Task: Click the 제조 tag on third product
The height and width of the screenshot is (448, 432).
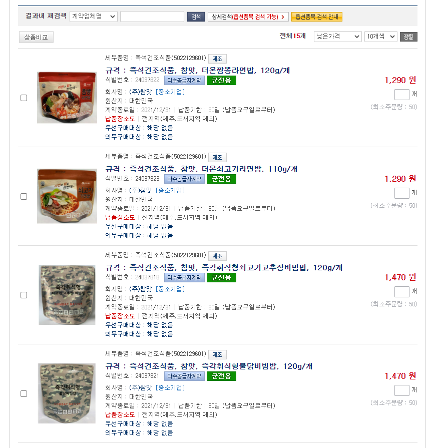Action: [217, 256]
